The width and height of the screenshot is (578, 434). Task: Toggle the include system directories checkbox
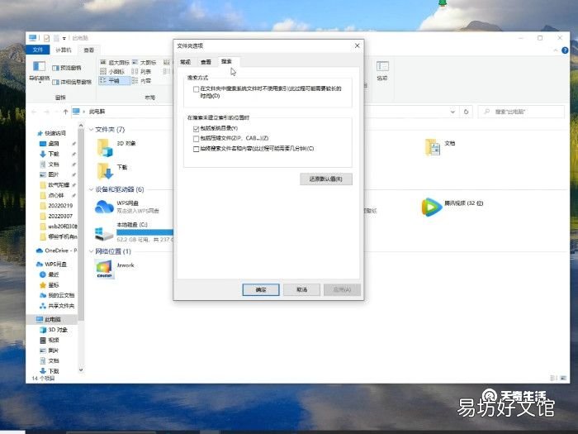pos(197,128)
